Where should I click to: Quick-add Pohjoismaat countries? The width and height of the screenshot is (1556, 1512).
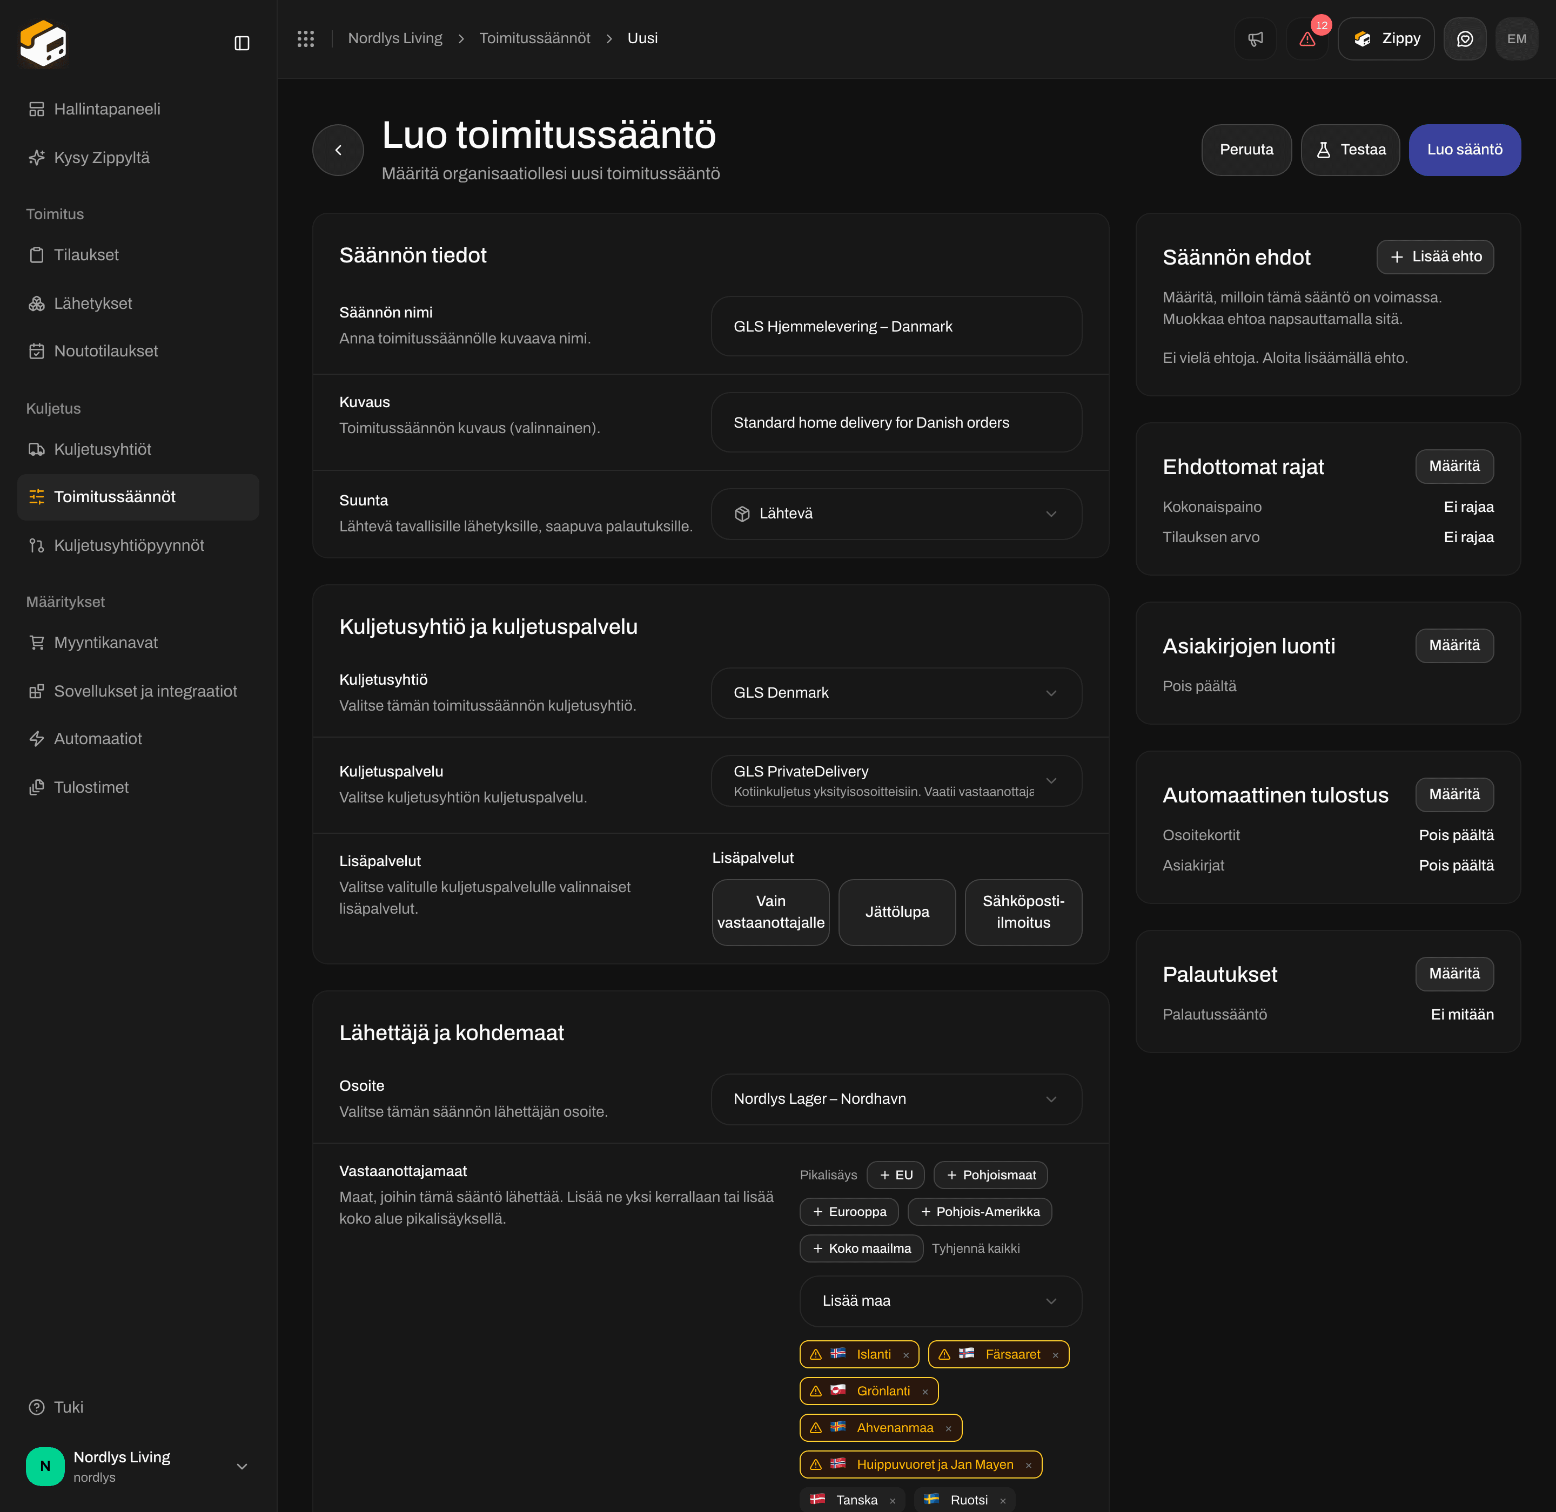(x=990, y=1175)
